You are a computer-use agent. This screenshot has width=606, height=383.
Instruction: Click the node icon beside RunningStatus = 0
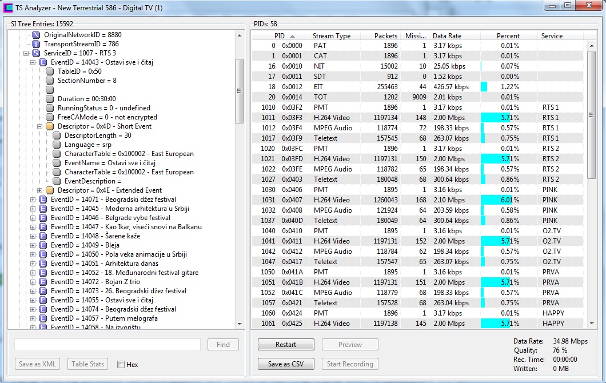[x=50, y=108]
